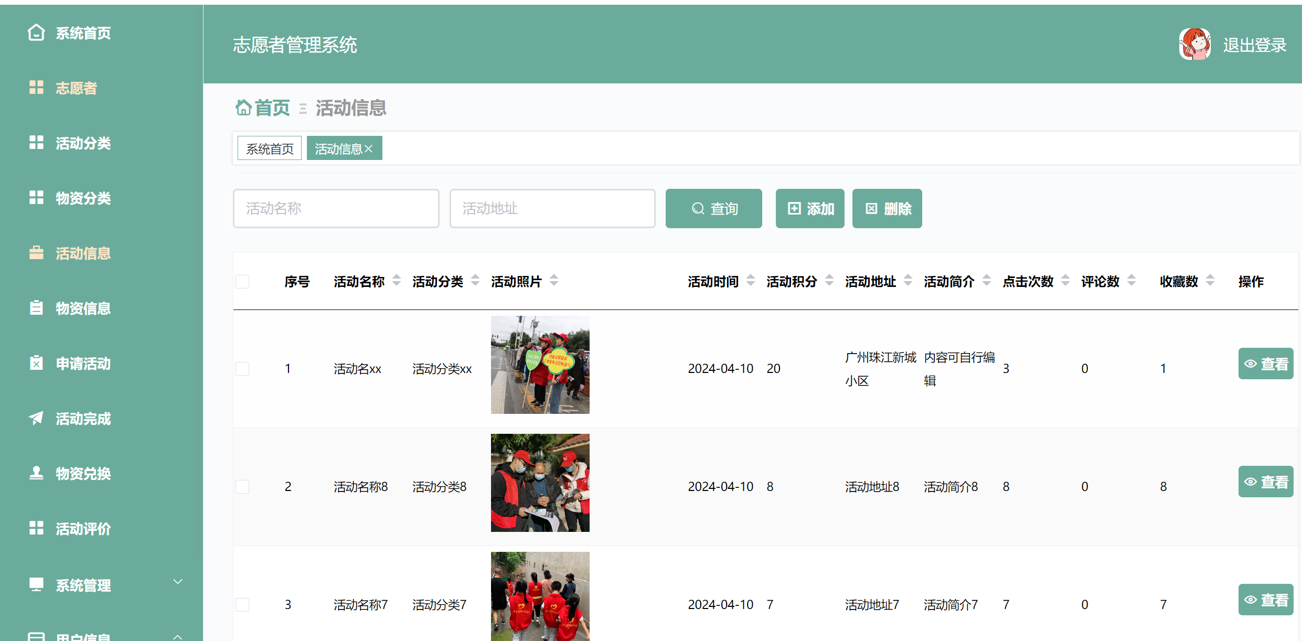Focus the 活动名称 search input field
This screenshot has width=1302, height=641.
336,209
